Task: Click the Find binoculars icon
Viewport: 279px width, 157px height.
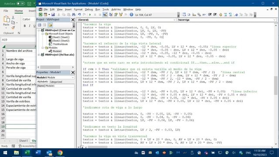Action: [x=74, y=14]
